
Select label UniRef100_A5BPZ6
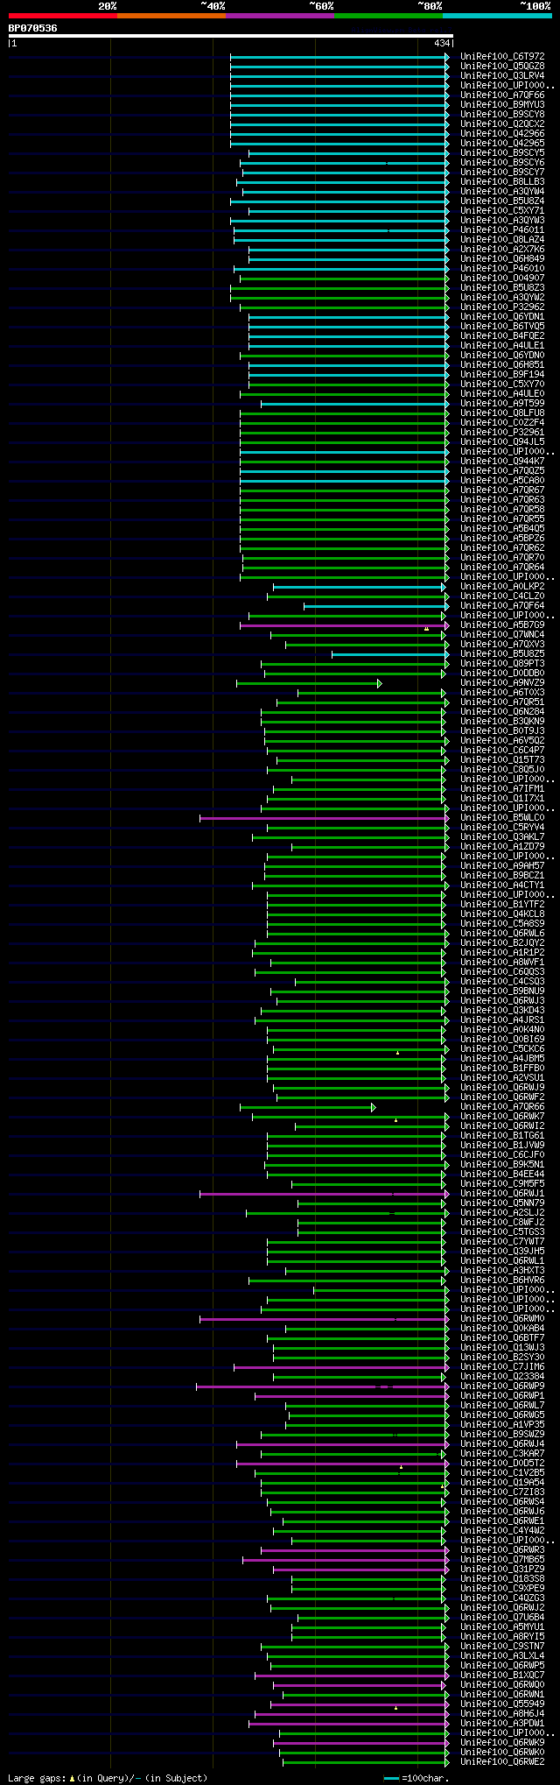[502, 539]
